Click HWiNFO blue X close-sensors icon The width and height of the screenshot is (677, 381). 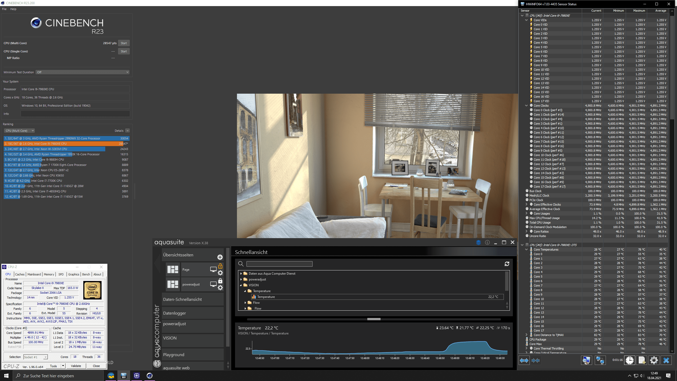tap(666, 360)
